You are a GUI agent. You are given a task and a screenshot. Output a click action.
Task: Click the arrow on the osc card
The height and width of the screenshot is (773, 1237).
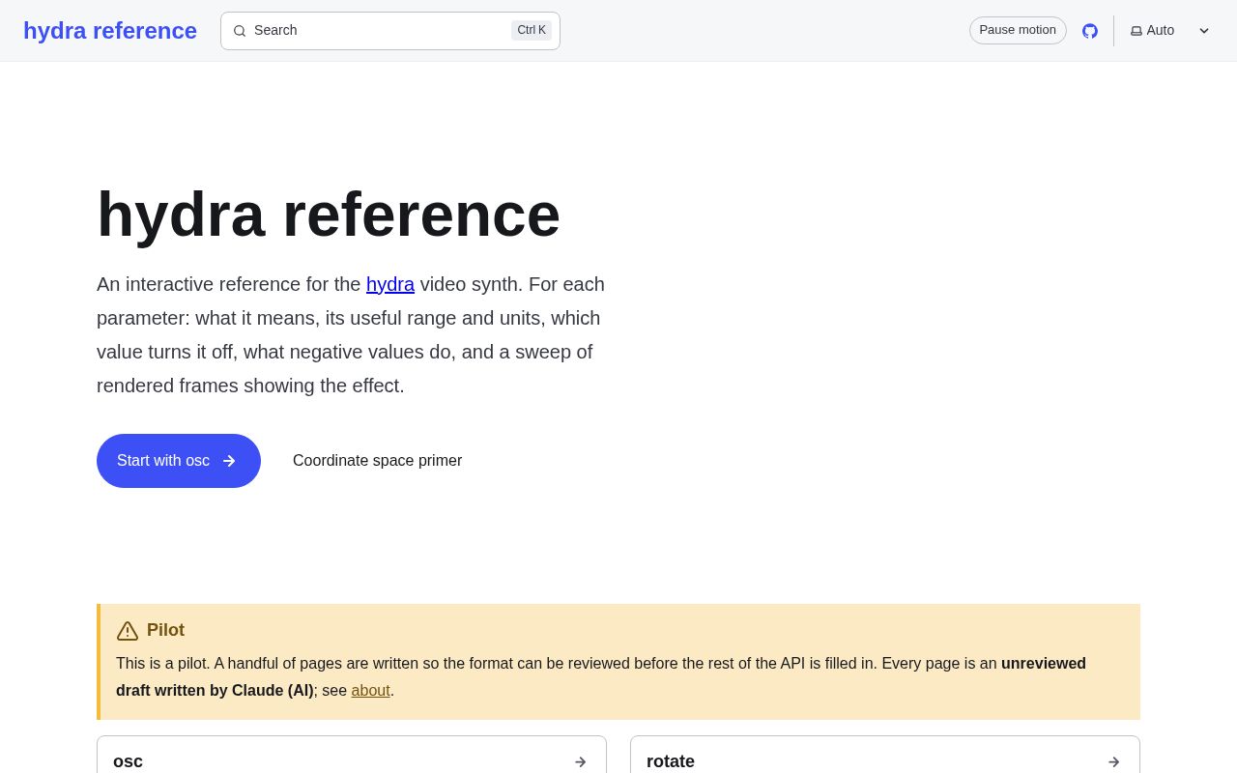pos(580,761)
